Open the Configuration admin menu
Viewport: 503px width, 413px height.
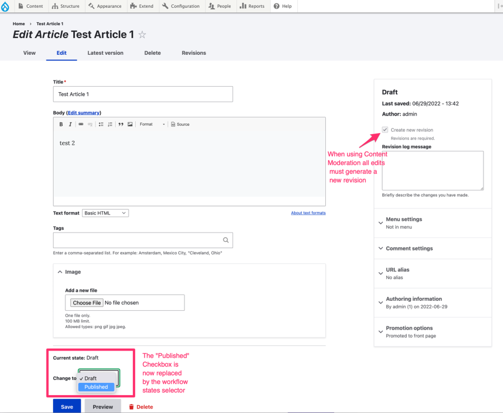(181, 6)
